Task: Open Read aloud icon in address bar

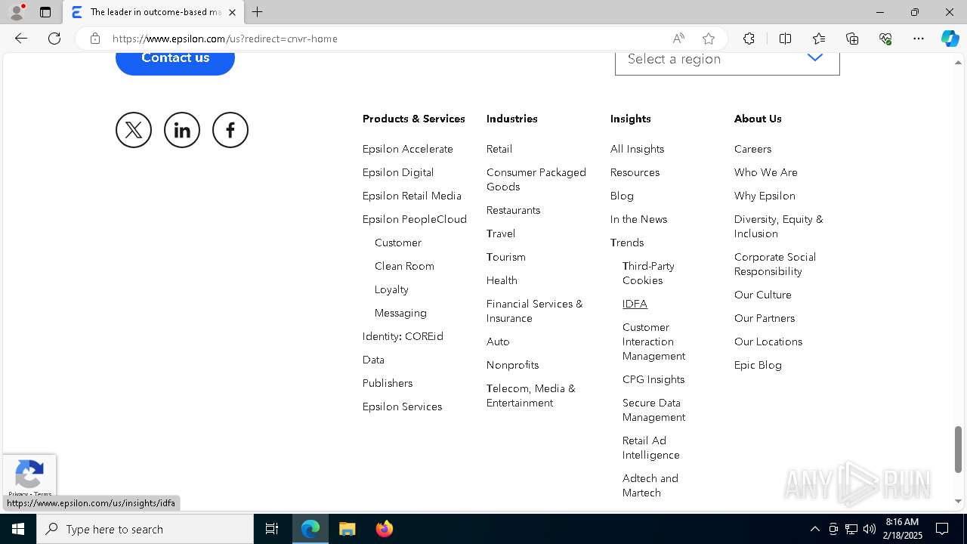Action: pyautogui.click(x=678, y=39)
